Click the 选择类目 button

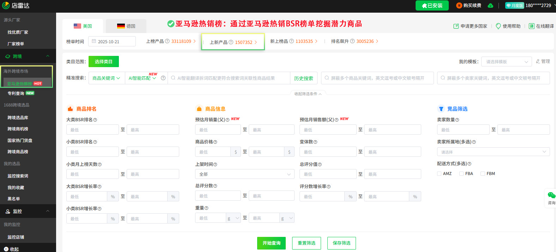103,62
